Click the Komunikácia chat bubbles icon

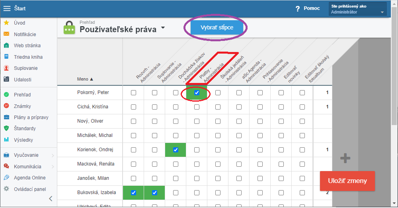tap(6, 166)
